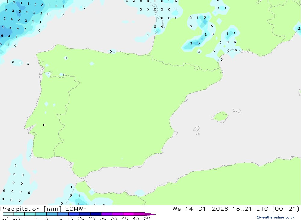Click the 15–20 mm blue legend swatch
The width and height of the screenshot is (301, 220).
pyautogui.click(x=74, y=214)
